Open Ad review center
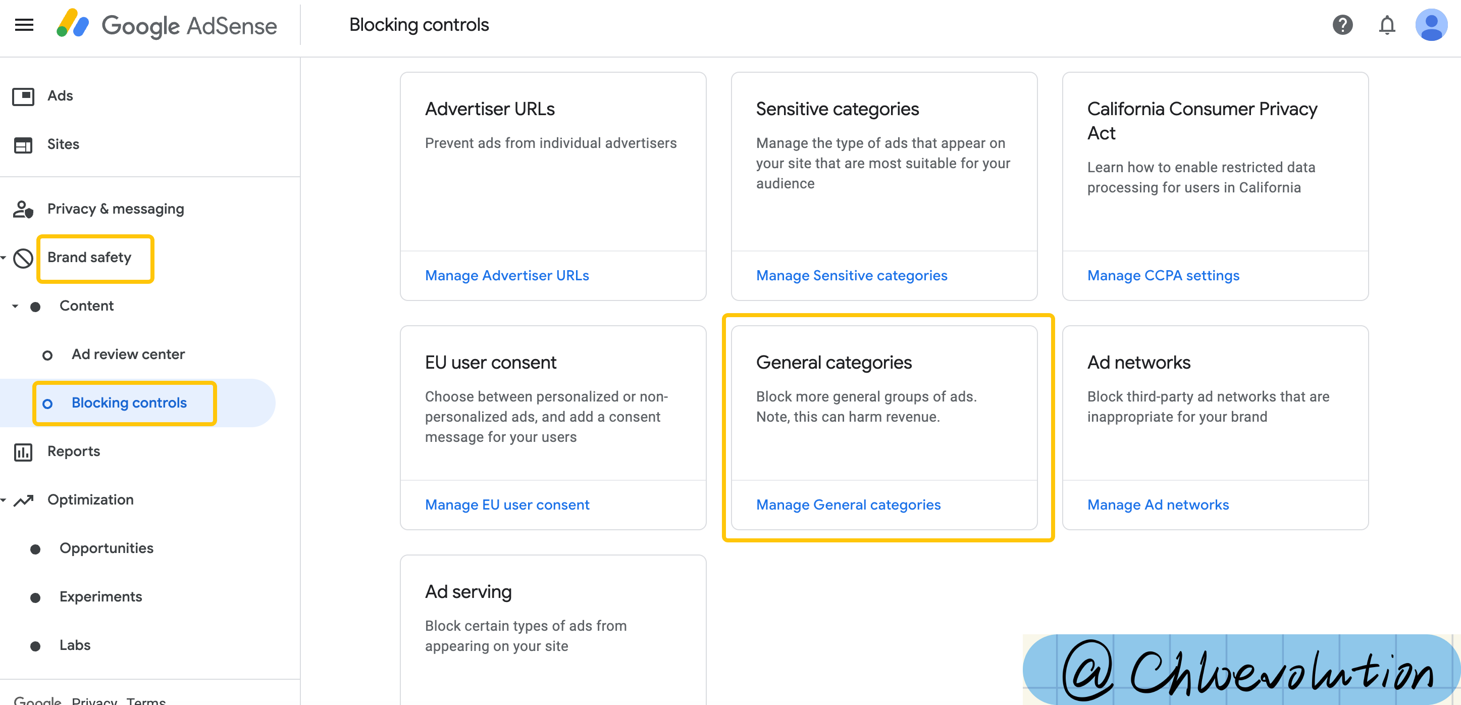The height and width of the screenshot is (705, 1461). coord(128,355)
